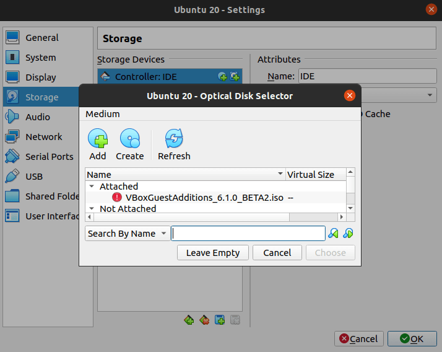Click Name column header sort arrow
The width and height of the screenshot is (442, 352).
click(x=280, y=174)
